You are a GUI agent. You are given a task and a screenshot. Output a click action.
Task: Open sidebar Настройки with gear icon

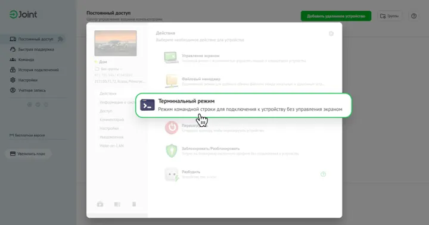pyautogui.click(x=23, y=80)
